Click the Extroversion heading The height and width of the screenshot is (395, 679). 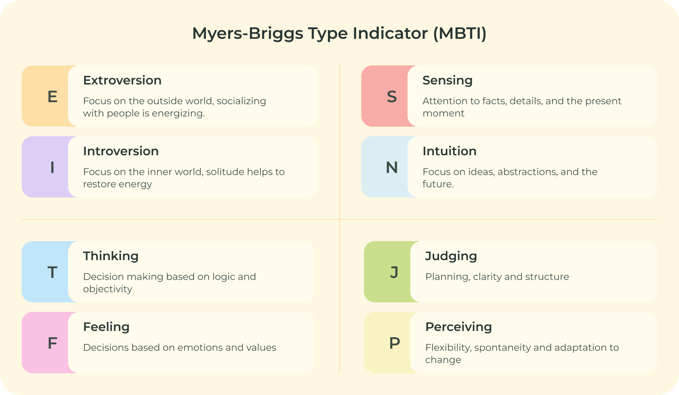click(122, 80)
